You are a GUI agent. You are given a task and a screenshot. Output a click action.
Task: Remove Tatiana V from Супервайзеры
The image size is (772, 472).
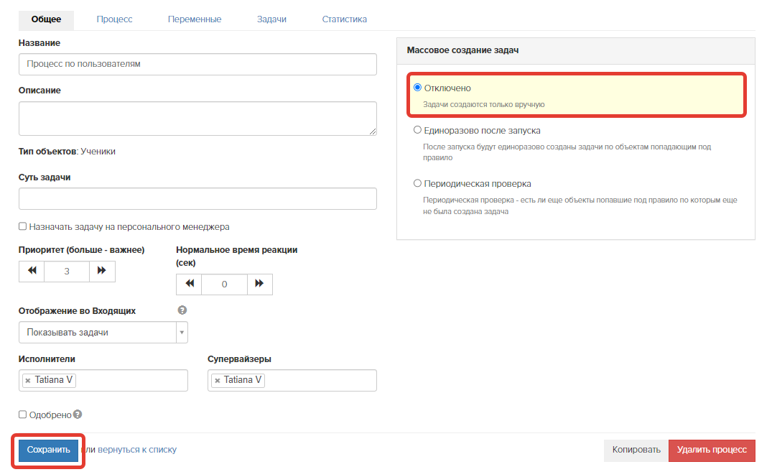pos(216,380)
